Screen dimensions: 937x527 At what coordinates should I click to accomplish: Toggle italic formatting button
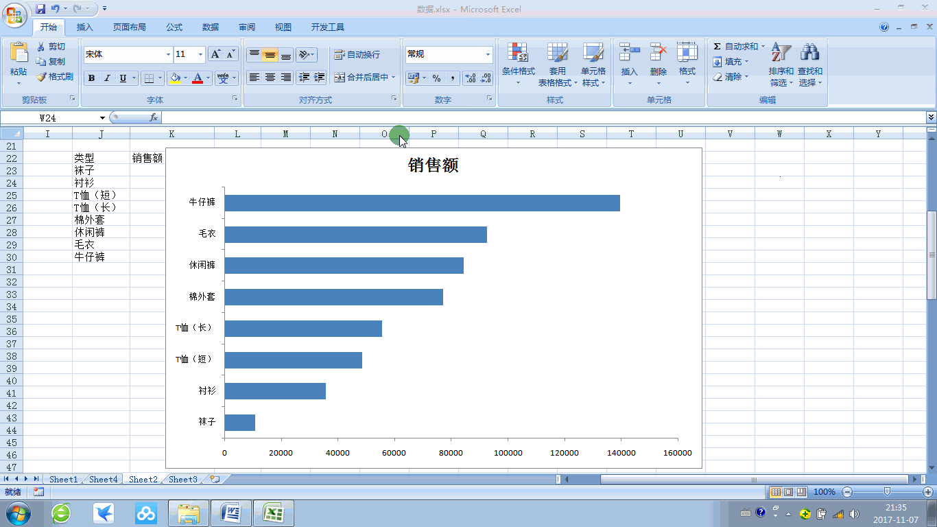(x=107, y=78)
